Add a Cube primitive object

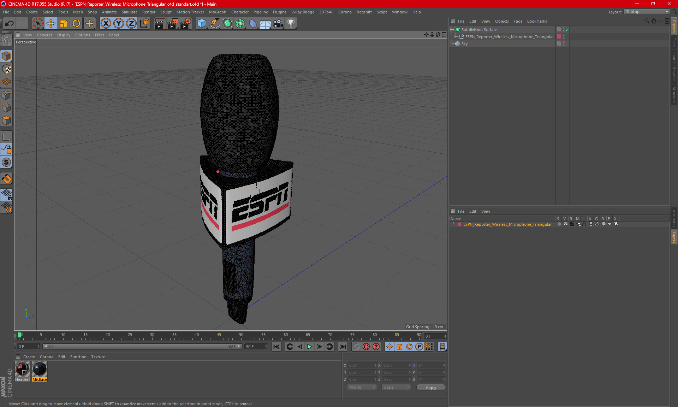(x=202, y=24)
